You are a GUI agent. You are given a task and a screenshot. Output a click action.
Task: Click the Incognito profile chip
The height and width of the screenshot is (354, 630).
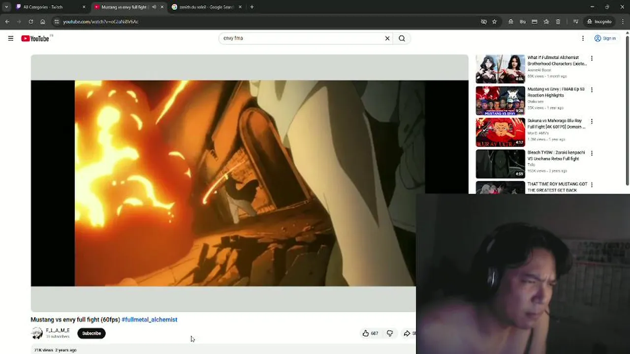(599, 22)
